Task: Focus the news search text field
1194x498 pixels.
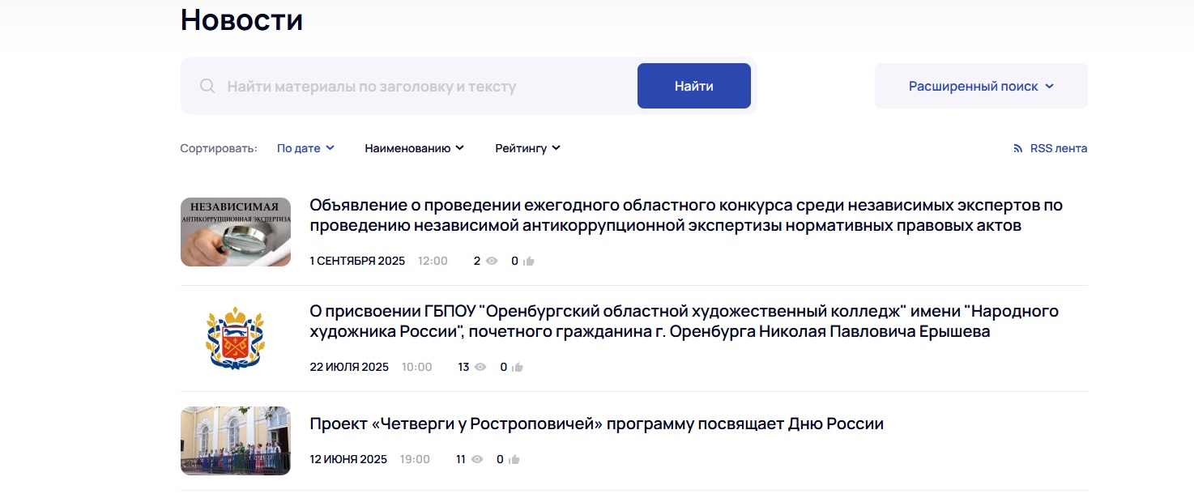Action: (421, 86)
